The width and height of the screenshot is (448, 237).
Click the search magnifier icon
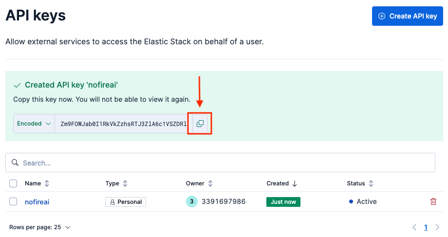coord(15,163)
